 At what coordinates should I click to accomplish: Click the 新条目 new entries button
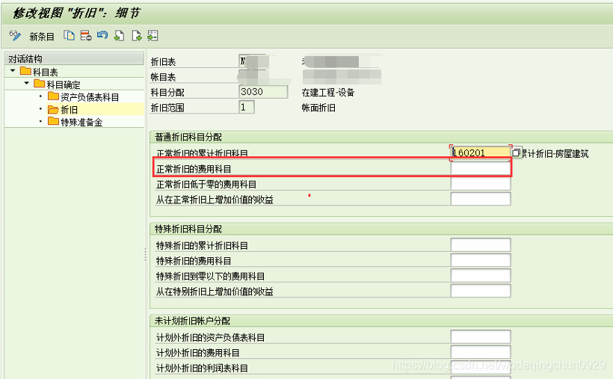(x=42, y=37)
